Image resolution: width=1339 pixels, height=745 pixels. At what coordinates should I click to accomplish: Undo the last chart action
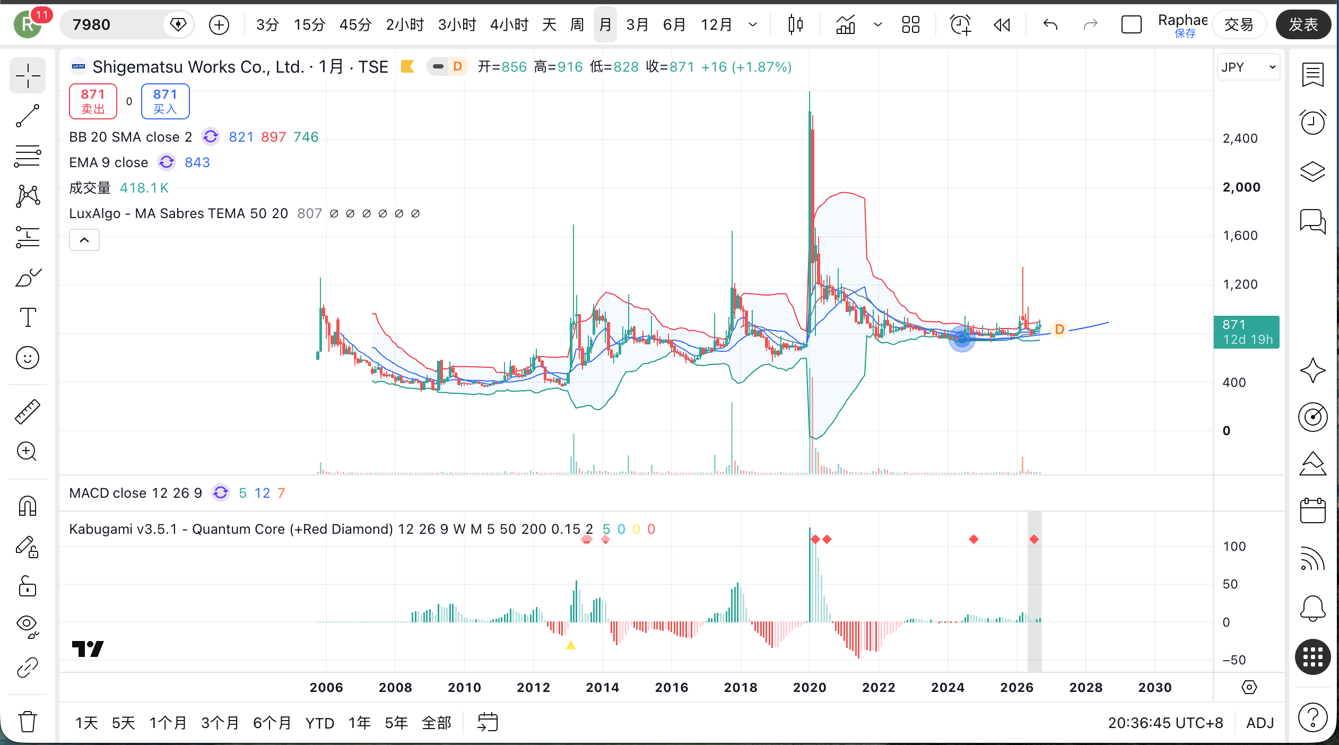point(1050,24)
